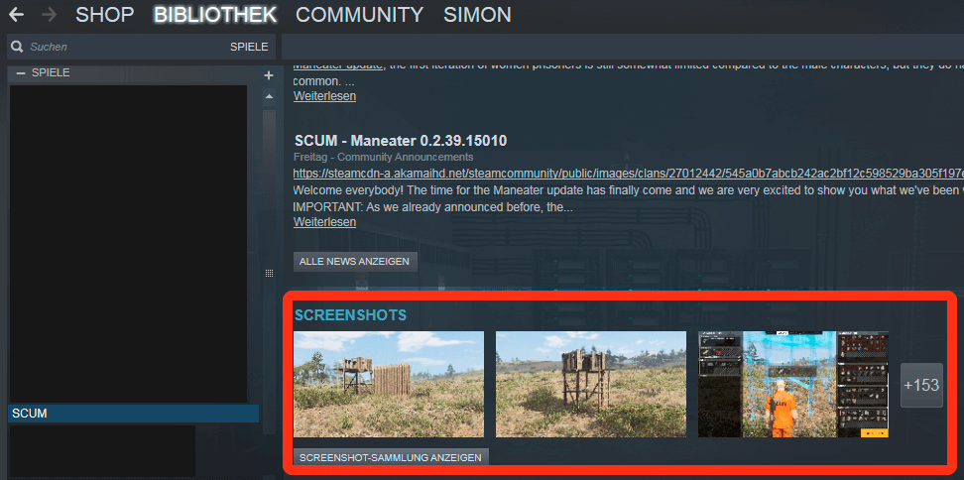Switch to BIBLIOTHEK tab
This screenshot has width=964, height=480.
(215, 15)
